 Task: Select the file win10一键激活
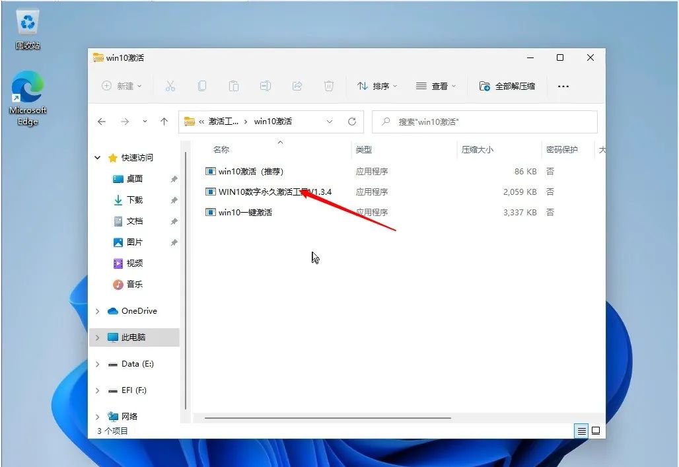[246, 212]
